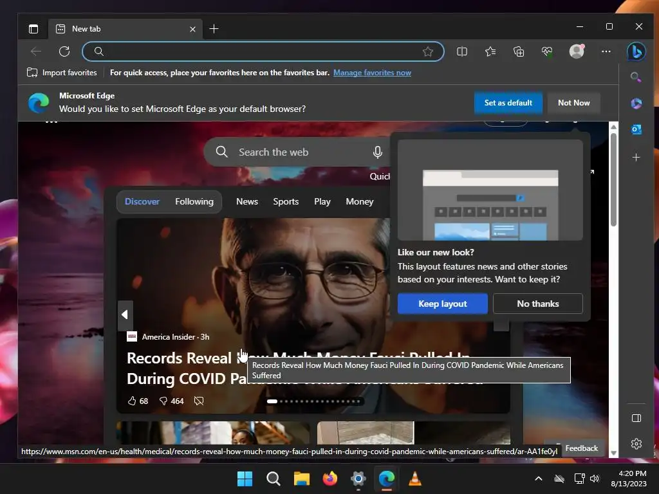Open the Feedback button

581,448
